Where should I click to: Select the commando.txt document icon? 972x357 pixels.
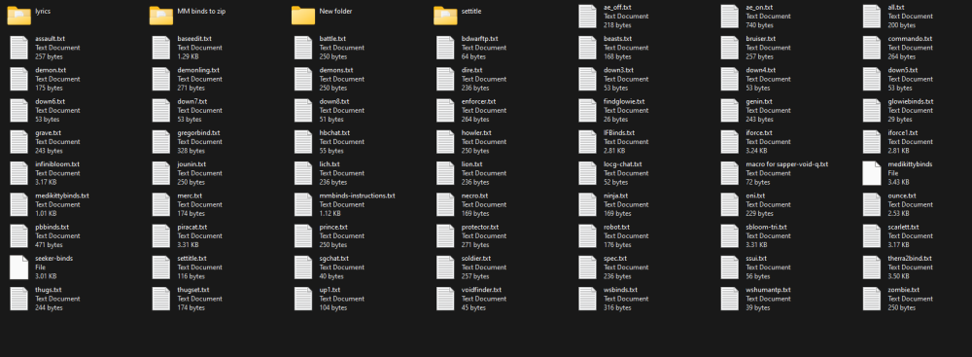pyautogui.click(x=871, y=48)
